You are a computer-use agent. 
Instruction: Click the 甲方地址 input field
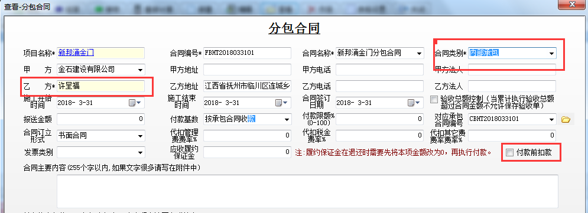coord(247,70)
